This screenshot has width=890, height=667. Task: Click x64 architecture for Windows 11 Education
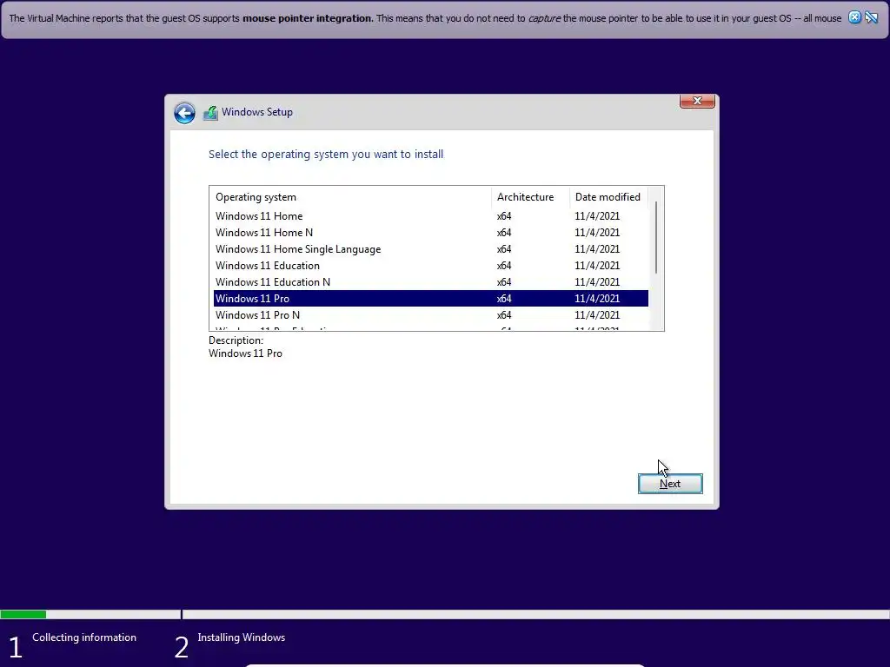504,266
